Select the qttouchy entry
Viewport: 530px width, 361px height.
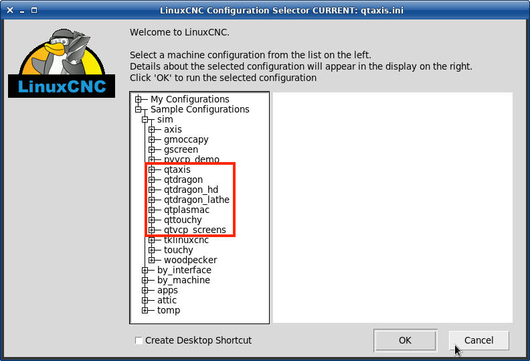coord(183,220)
